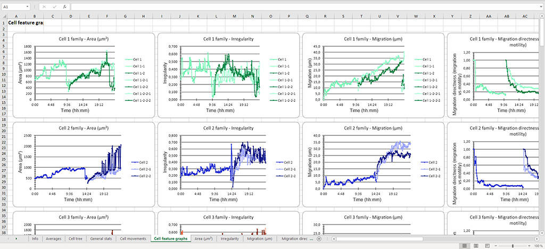Click the vertical scrollbar down arrow
The height and width of the screenshot is (249, 545).
[x=542, y=233]
